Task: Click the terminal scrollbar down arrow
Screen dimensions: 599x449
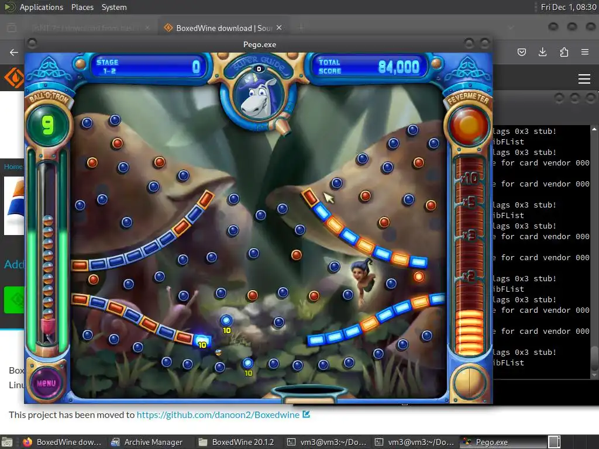Action: pos(594,375)
